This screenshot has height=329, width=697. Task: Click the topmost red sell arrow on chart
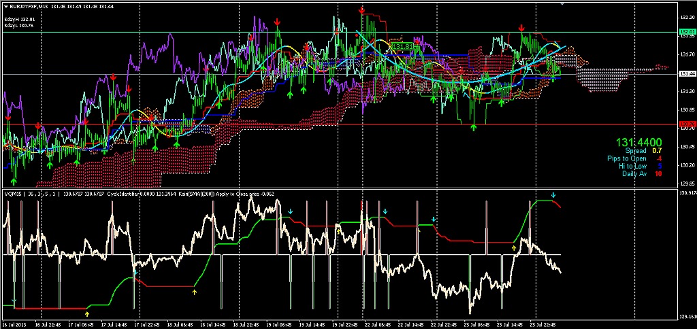361,10
